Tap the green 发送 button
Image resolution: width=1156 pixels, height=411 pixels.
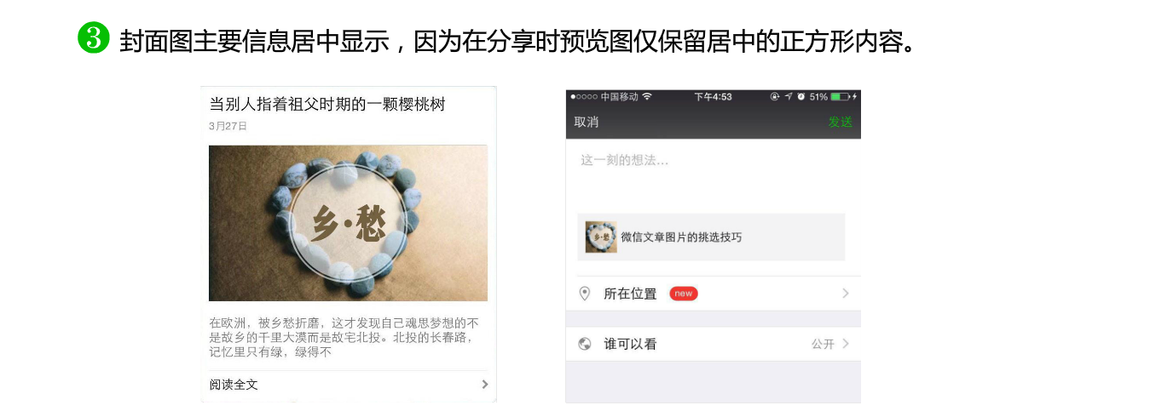point(841,123)
